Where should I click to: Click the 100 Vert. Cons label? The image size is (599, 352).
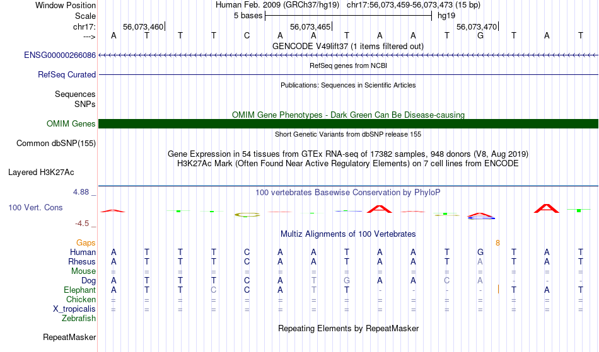35,207
